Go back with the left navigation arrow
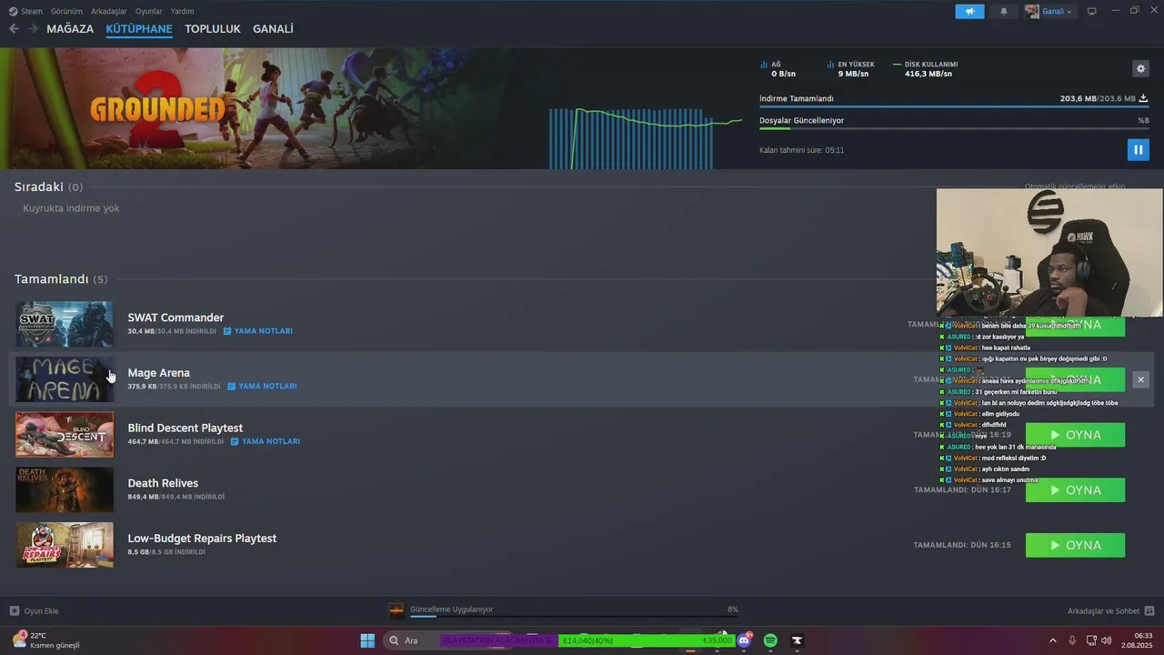The height and width of the screenshot is (655, 1164). (14, 29)
